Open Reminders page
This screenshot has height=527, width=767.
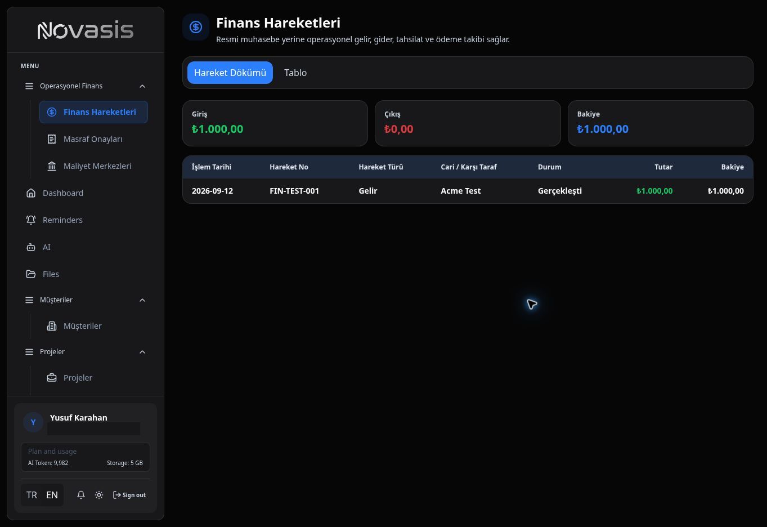pos(86,220)
